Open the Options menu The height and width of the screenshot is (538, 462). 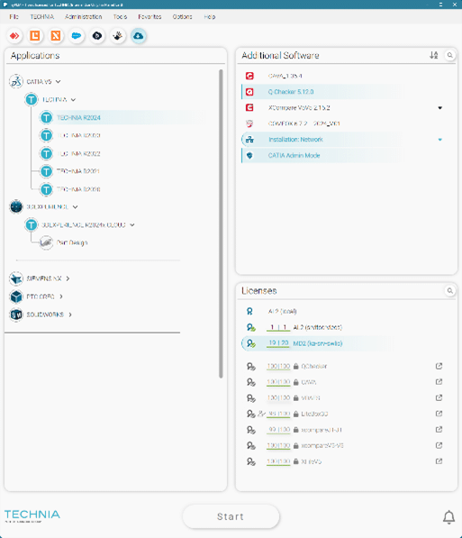[x=182, y=17]
